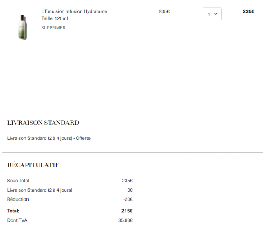Click the 0€ shipping cost value
The width and height of the screenshot is (265, 227).
(130, 190)
